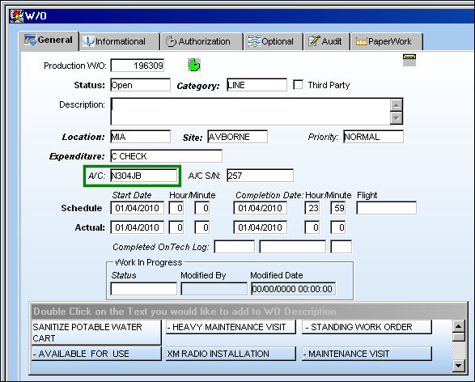Select the Optional tab
This screenshot has height=382, width=475.
[274, 41]
